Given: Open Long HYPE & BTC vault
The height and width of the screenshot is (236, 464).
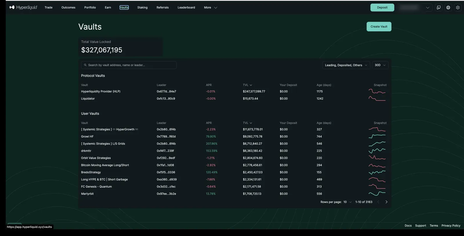Looking at the screenshot, I should [104, 179].
